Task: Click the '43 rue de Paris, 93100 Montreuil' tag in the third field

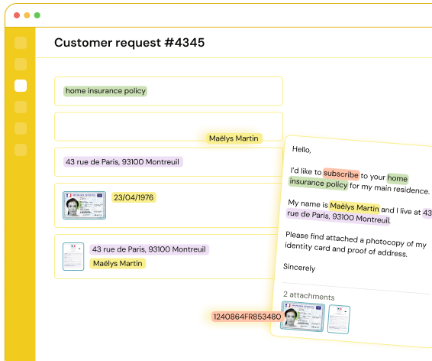Action: [x=123, y=161]
